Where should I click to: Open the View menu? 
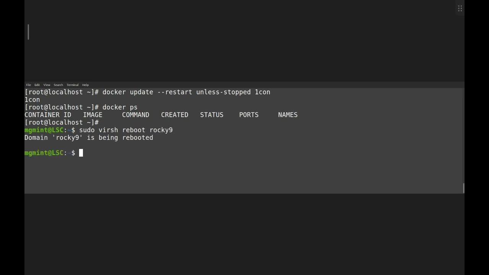coord(47,85)
